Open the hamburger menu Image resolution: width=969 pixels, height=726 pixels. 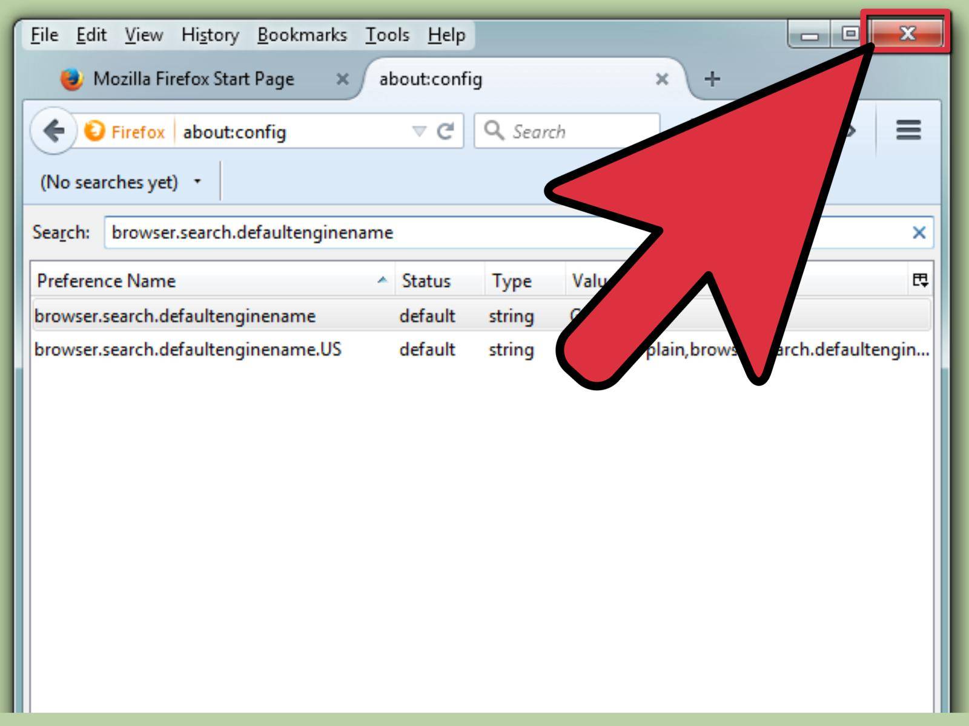(x=908, y=130)
